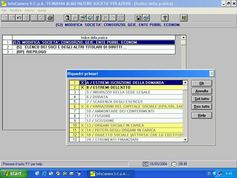Click the grid table toolbar icon
Viewport: 237px width, 178px height.
click(121, 18)
